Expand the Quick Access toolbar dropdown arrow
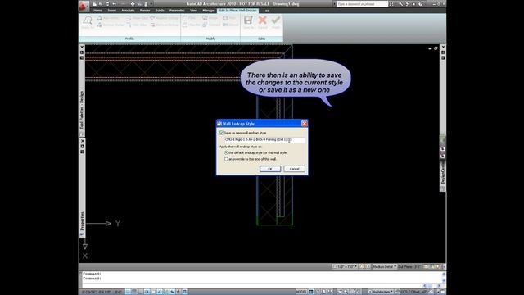This screenshot has height=295, width=524. click(151, 4)
